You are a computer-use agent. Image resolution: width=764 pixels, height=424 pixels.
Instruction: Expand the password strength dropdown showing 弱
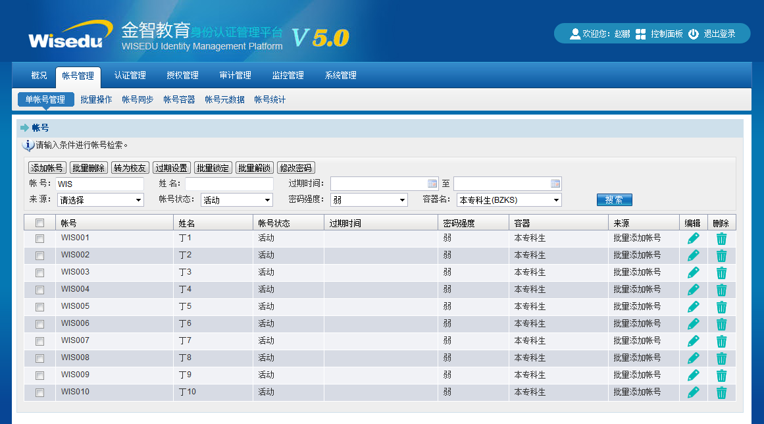click(x=369, y=200)
